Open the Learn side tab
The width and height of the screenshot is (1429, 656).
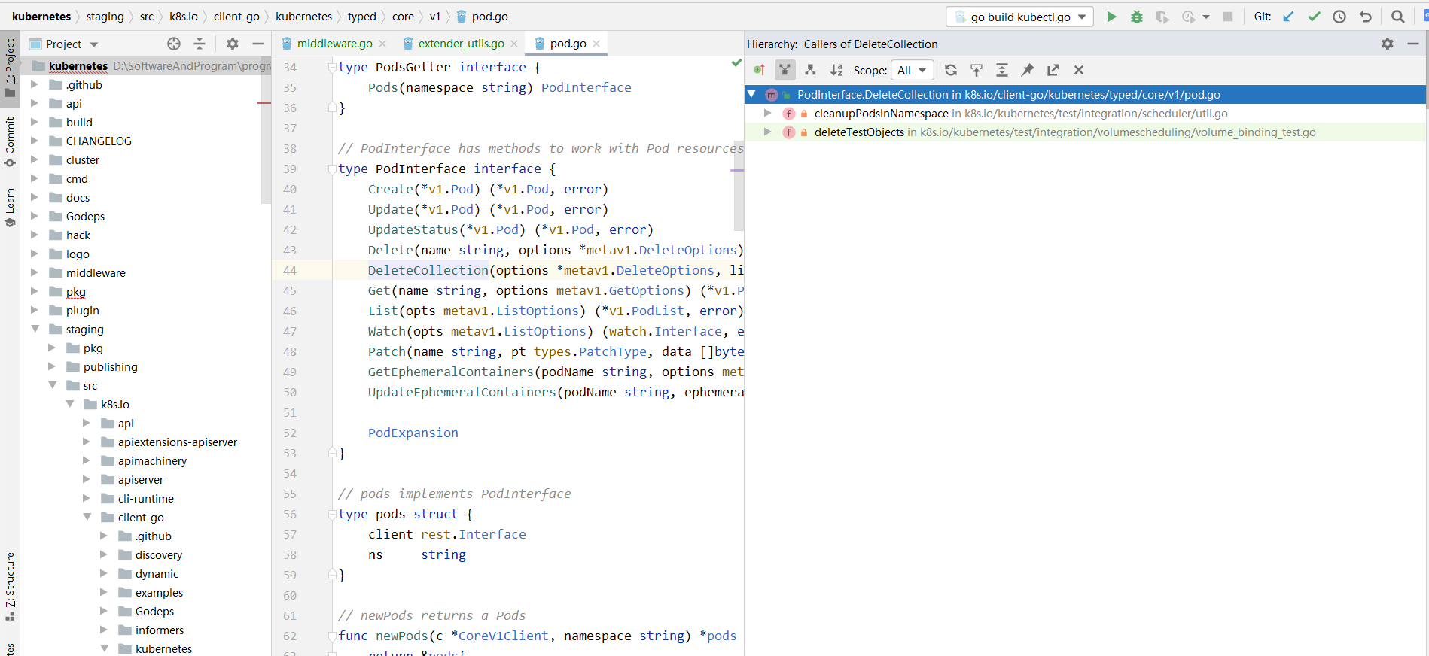click(10, 208)
